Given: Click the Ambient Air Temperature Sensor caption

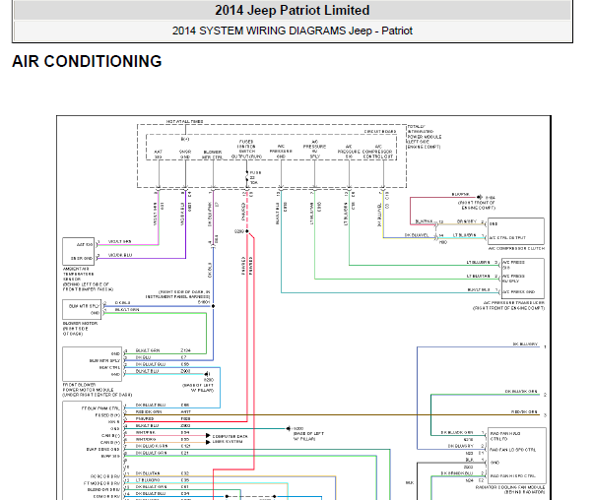Looking at the screenshot, I should coord(88,279).
